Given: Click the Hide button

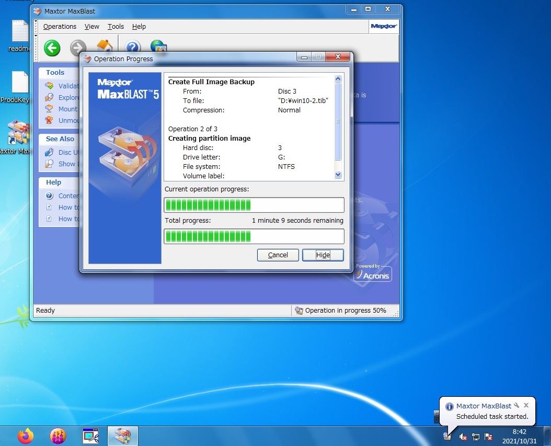Looking at the screenshot, I should tap(323, 255).
